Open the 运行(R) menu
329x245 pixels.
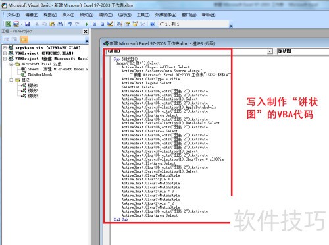tap(124, 15)
